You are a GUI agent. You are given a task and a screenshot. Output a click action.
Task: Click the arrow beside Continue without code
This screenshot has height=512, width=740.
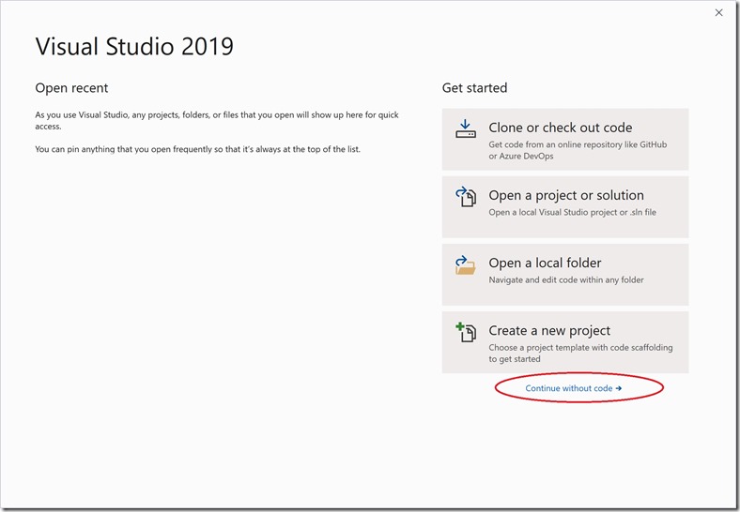pyautogui.click(x=618, y=388)
